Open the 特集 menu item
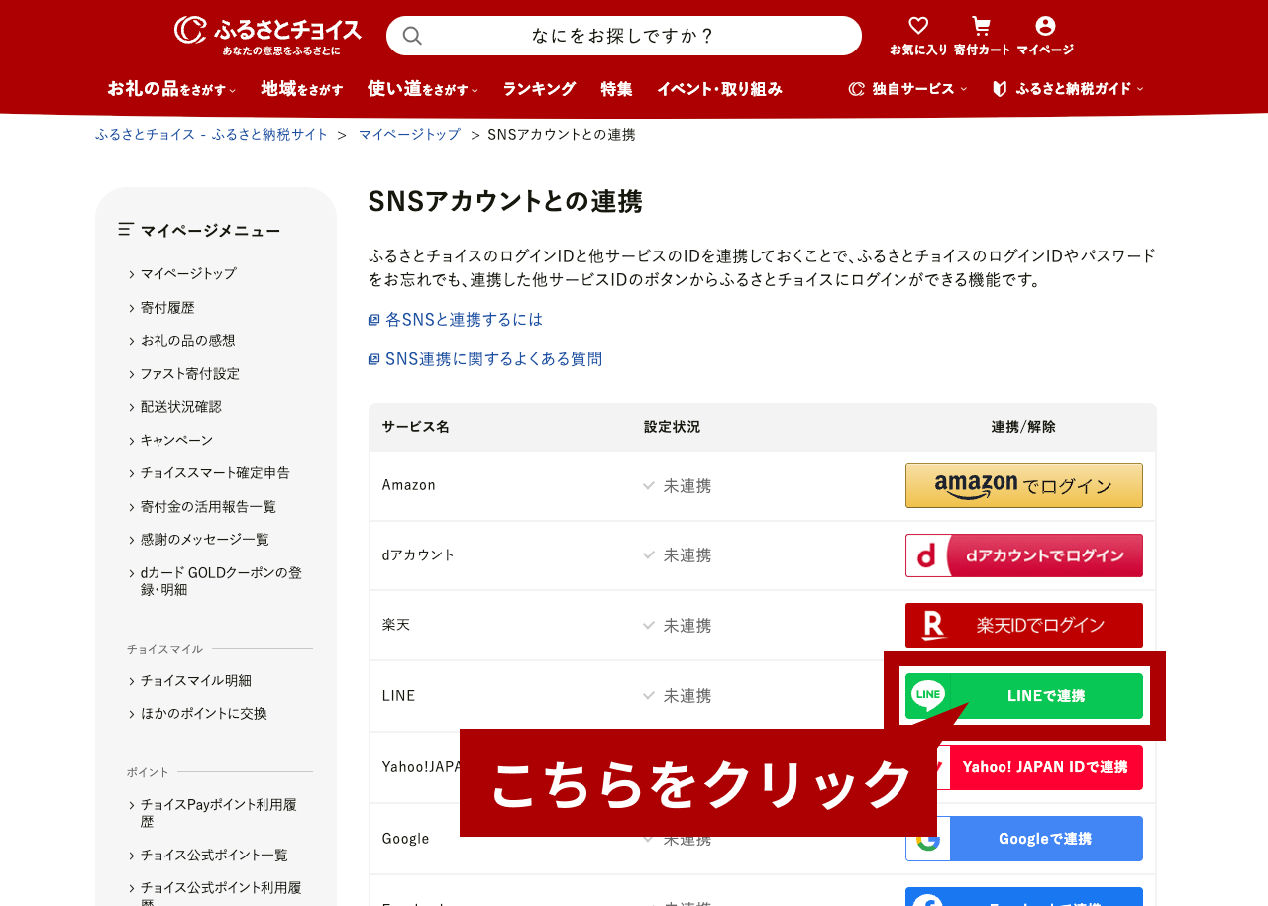 (616, 89)
